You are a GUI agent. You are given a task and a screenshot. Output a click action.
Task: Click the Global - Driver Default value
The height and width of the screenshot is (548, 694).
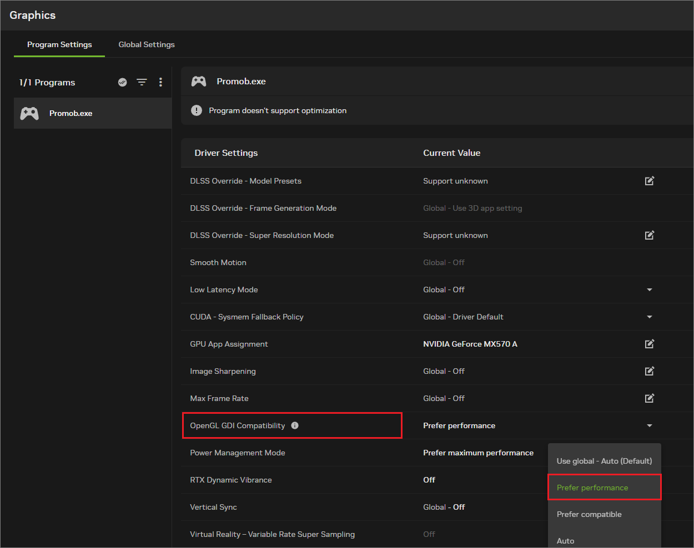coord(463,317)
